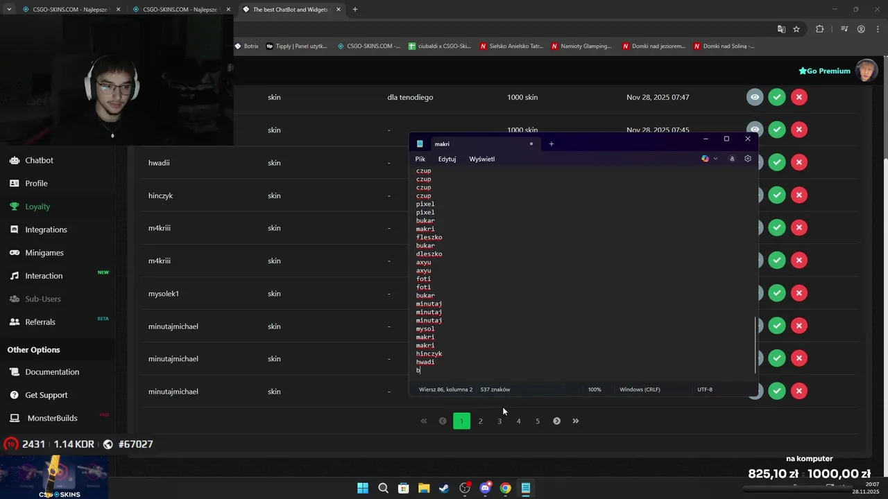The height and width of the screenshot is (499, 888).
Task: Bookmark this page with the star icon
Action: tap(796, 29)
